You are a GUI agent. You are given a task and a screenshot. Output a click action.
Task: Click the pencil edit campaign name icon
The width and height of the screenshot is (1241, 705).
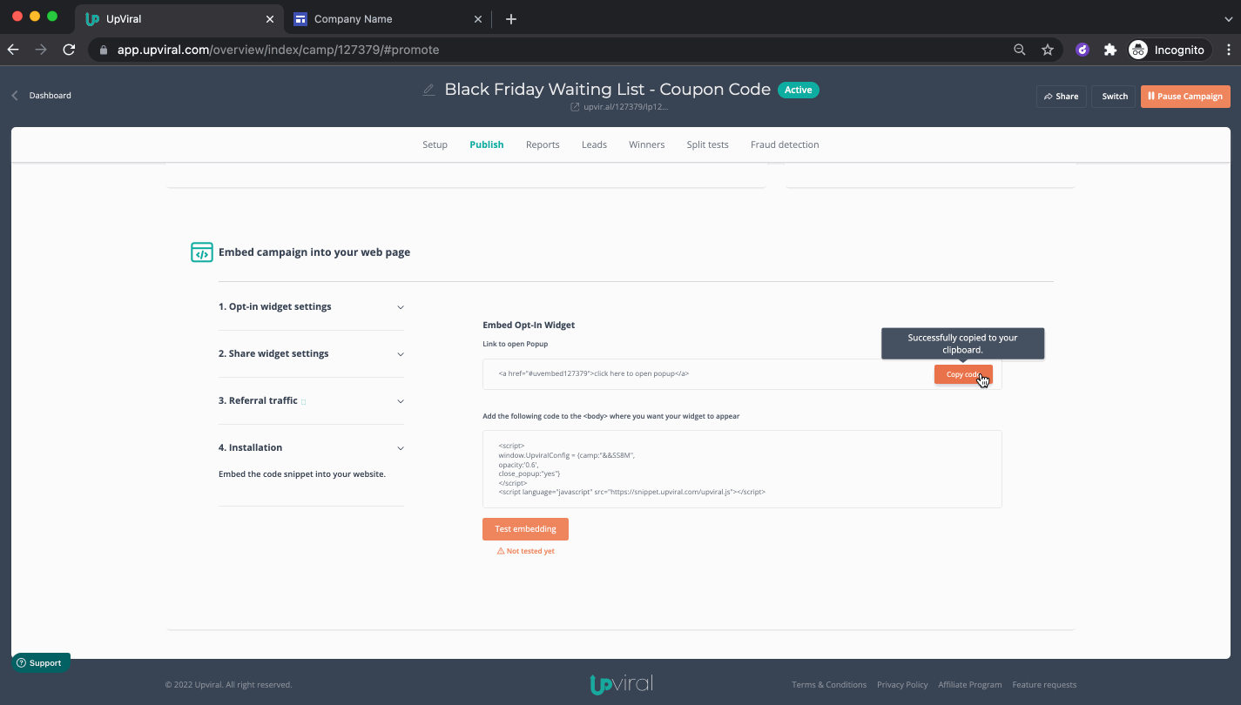click(x=428, y=90)
